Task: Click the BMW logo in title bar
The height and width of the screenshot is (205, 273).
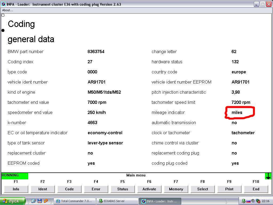Action: (x=3, y=4)
